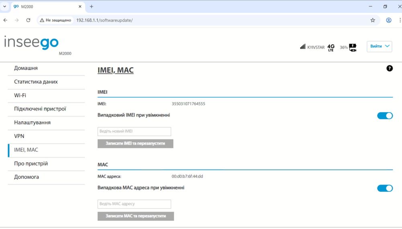Click the Not secure warning indicator

coord(55,20)
